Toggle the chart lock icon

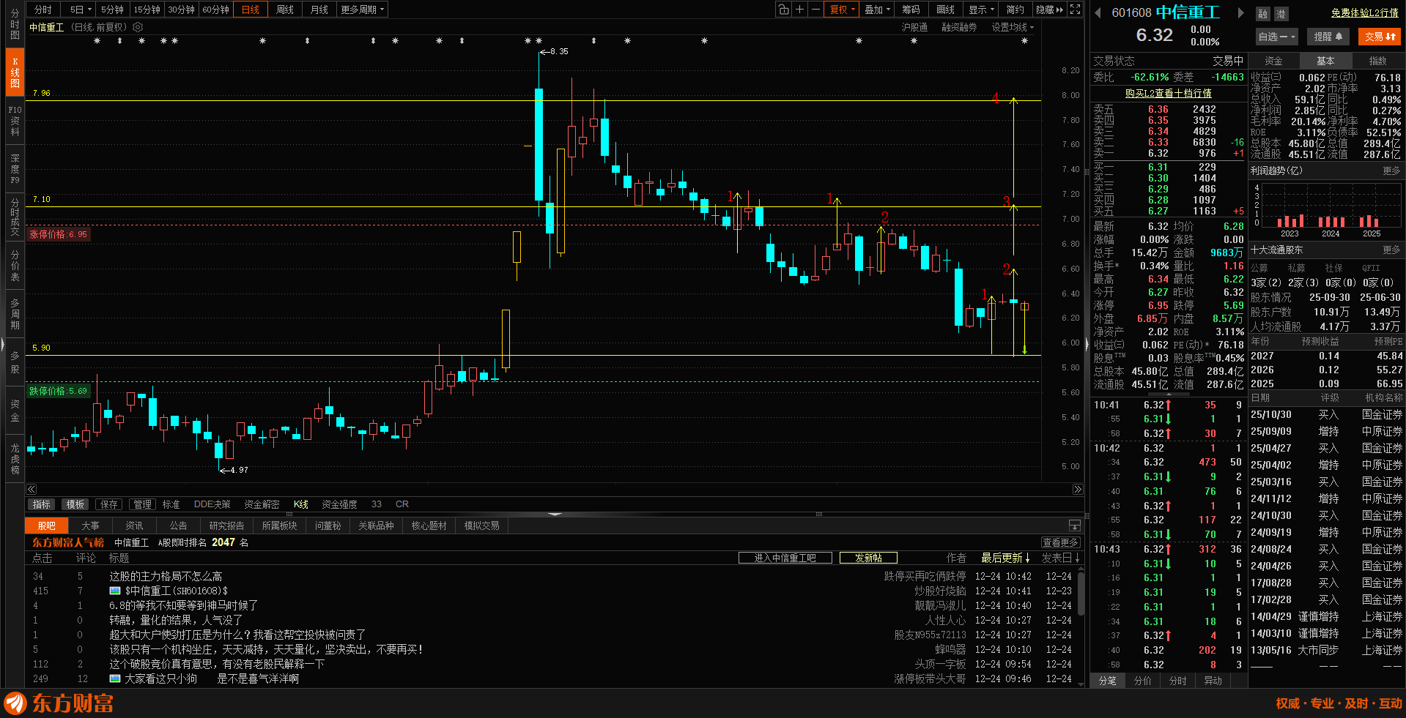pyautogui.click(x=784, y=10)
